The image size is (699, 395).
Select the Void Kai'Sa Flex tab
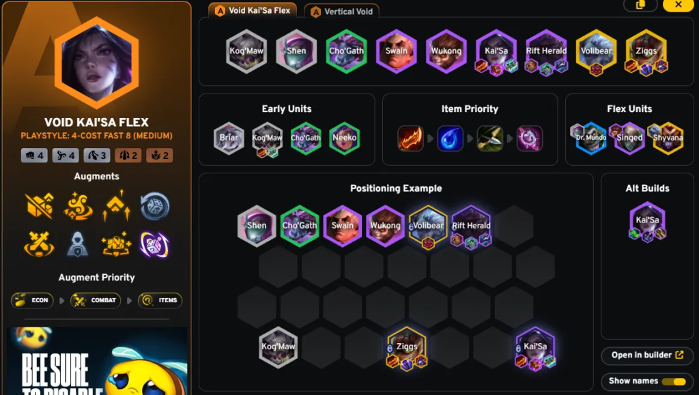click(253, 10)
